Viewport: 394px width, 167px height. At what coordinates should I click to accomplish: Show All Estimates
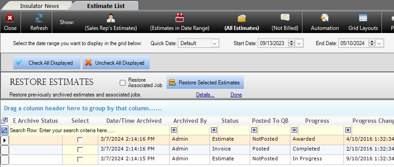pos(242,22)
